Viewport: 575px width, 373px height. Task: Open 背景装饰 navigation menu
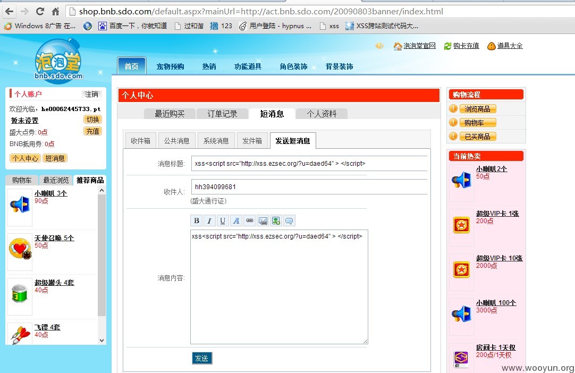339,66
